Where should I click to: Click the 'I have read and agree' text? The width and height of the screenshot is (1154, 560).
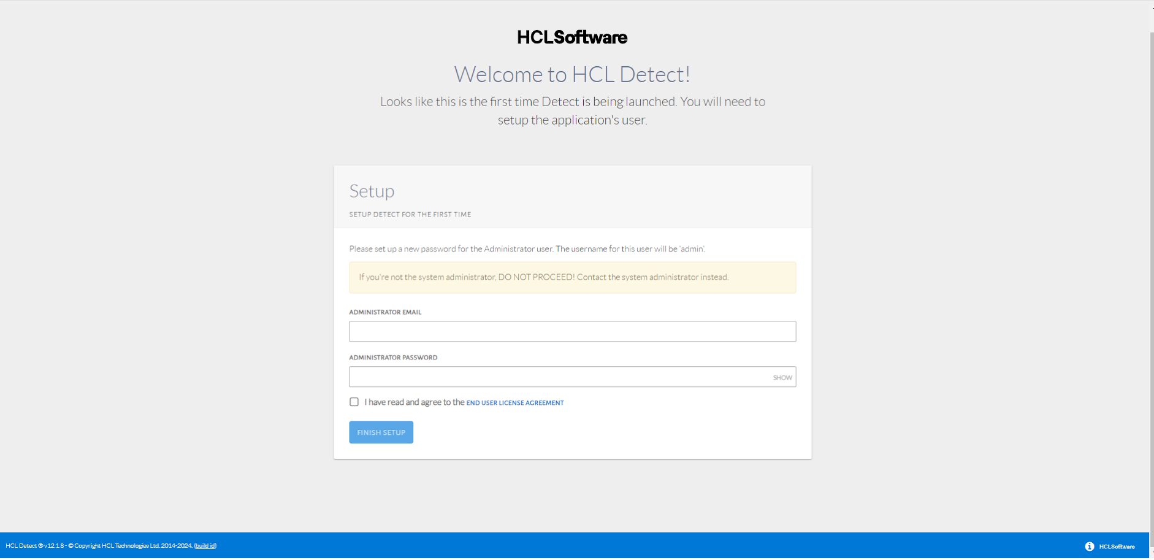click(414, 402)
